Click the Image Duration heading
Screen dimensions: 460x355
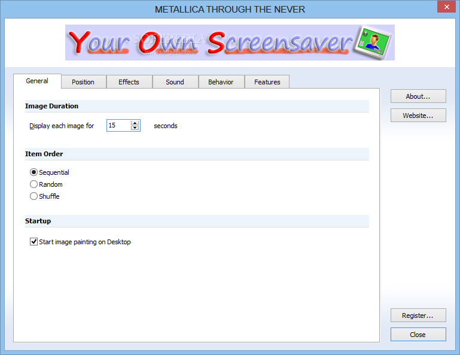point(51,106)
